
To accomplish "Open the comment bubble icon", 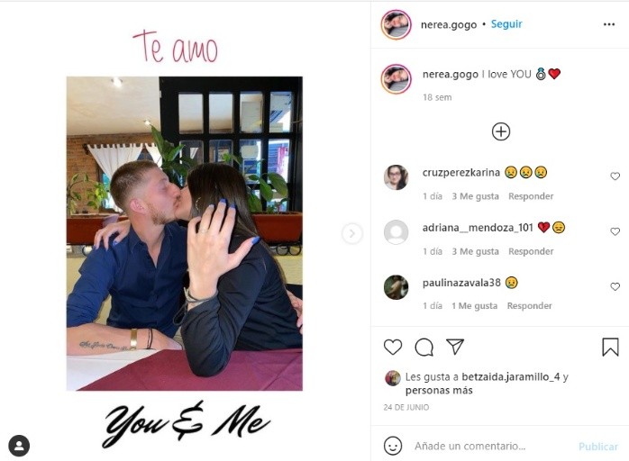I will click(424, 348).
